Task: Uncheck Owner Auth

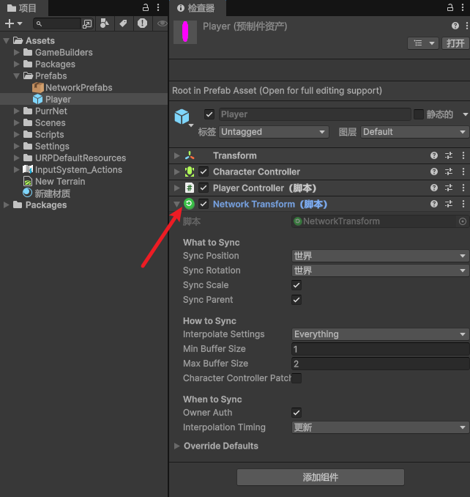Action: point(296,413)
